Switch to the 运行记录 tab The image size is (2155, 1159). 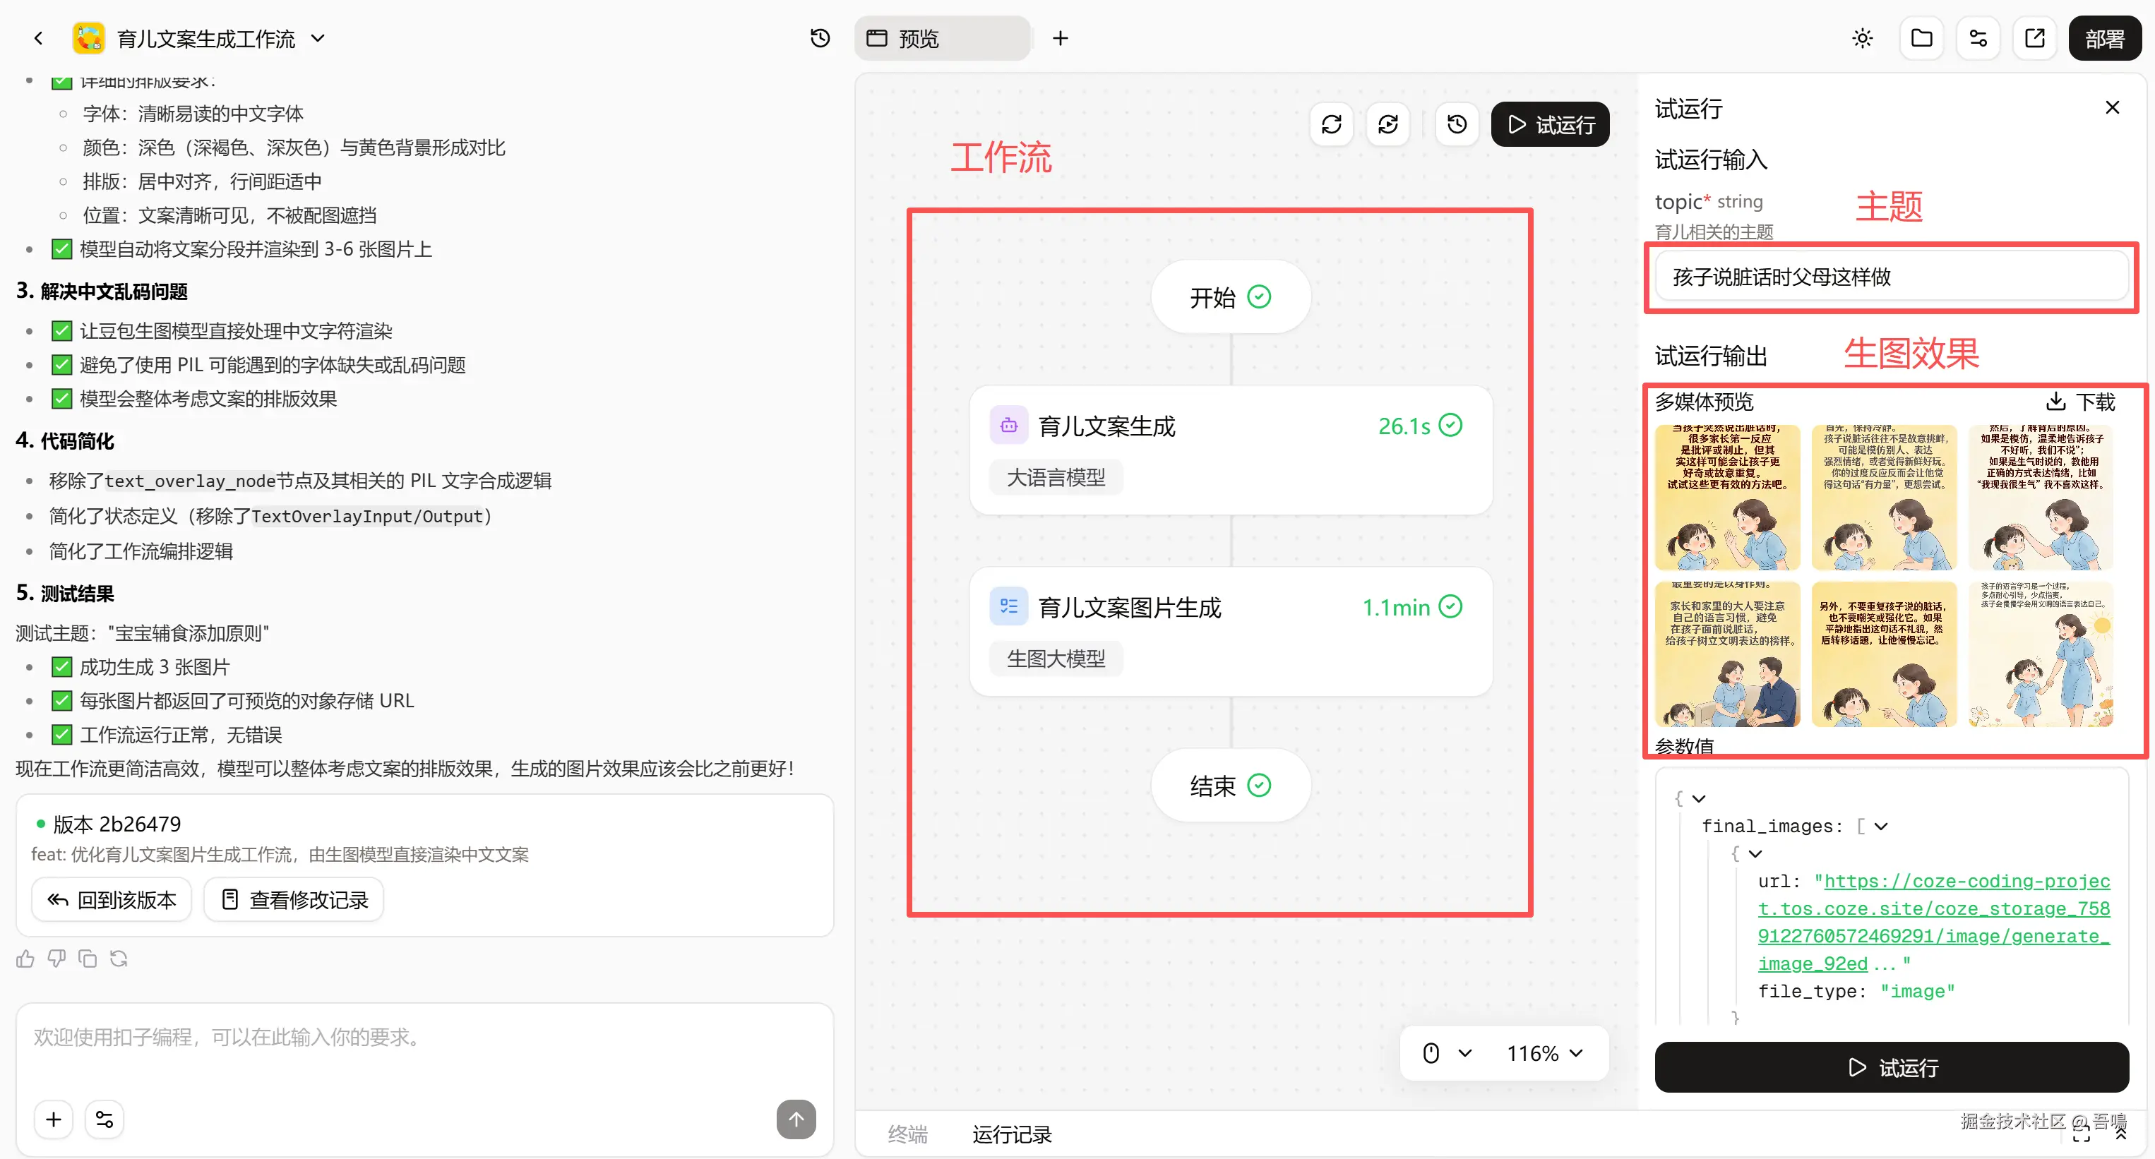pyautogui.click(x=1011, y=1135)
